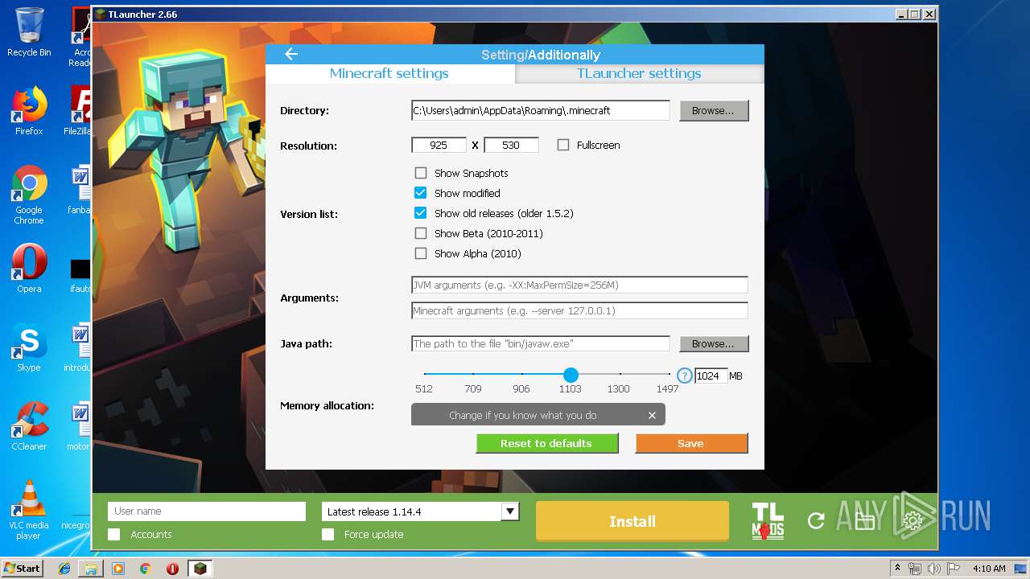Switch to TLauncher settings tab

[x=639, y=73]
